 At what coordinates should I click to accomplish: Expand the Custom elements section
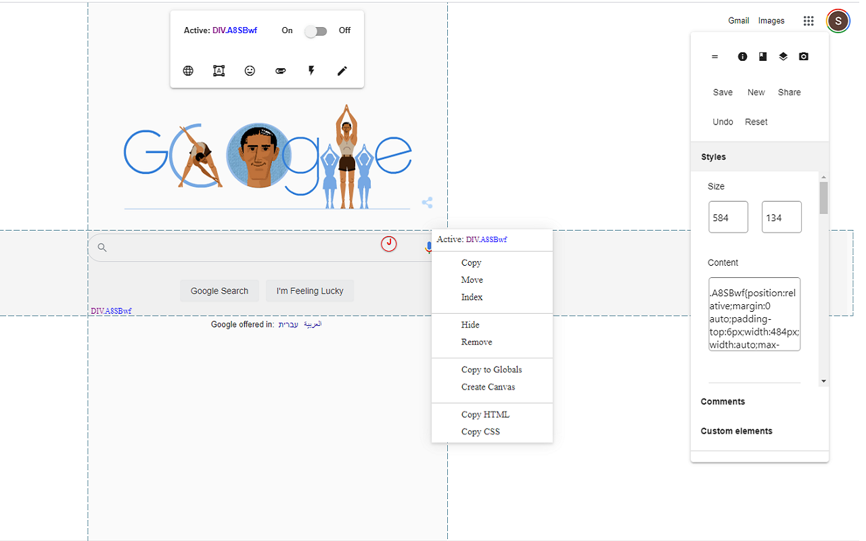pyautogui.click(x=736, y=431)
